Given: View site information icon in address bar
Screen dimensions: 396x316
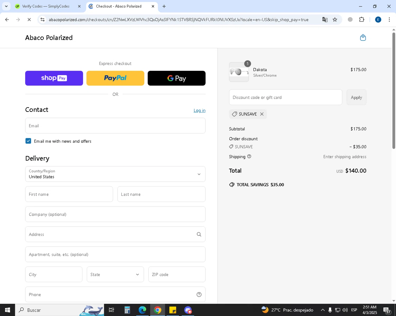Looking at the screenshot, I should (43, 19).
